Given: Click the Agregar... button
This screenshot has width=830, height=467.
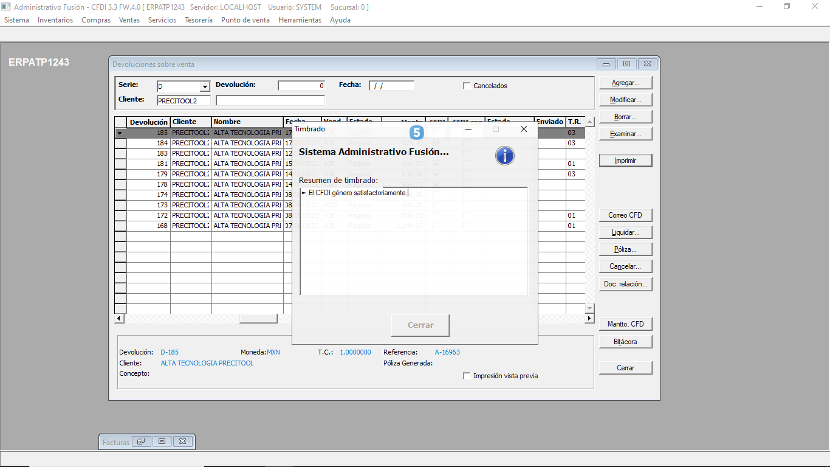Looking at the screenshot, I should pyautogui.click(x=625, y=83).
